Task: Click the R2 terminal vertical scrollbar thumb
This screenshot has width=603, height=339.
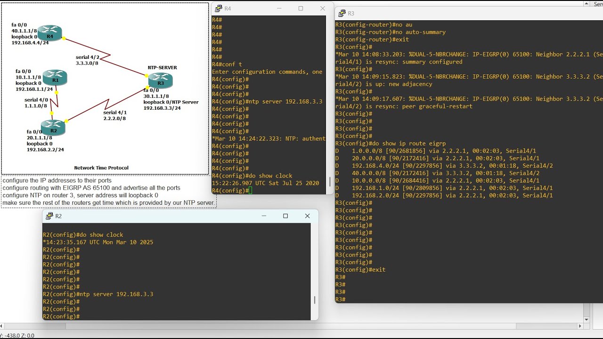Action: 315,299
